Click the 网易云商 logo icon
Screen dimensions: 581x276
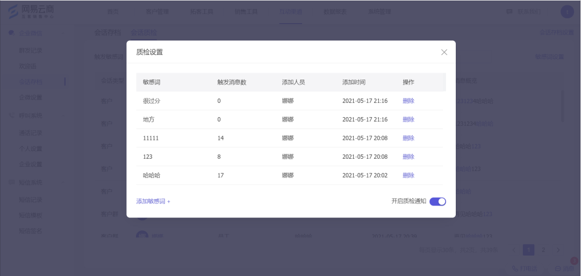click(x=13, y=12)
